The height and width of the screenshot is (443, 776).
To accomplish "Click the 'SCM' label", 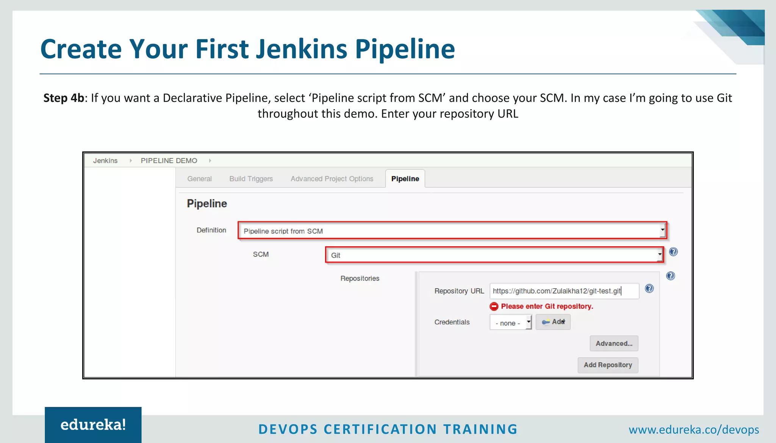I will [261, 254].
